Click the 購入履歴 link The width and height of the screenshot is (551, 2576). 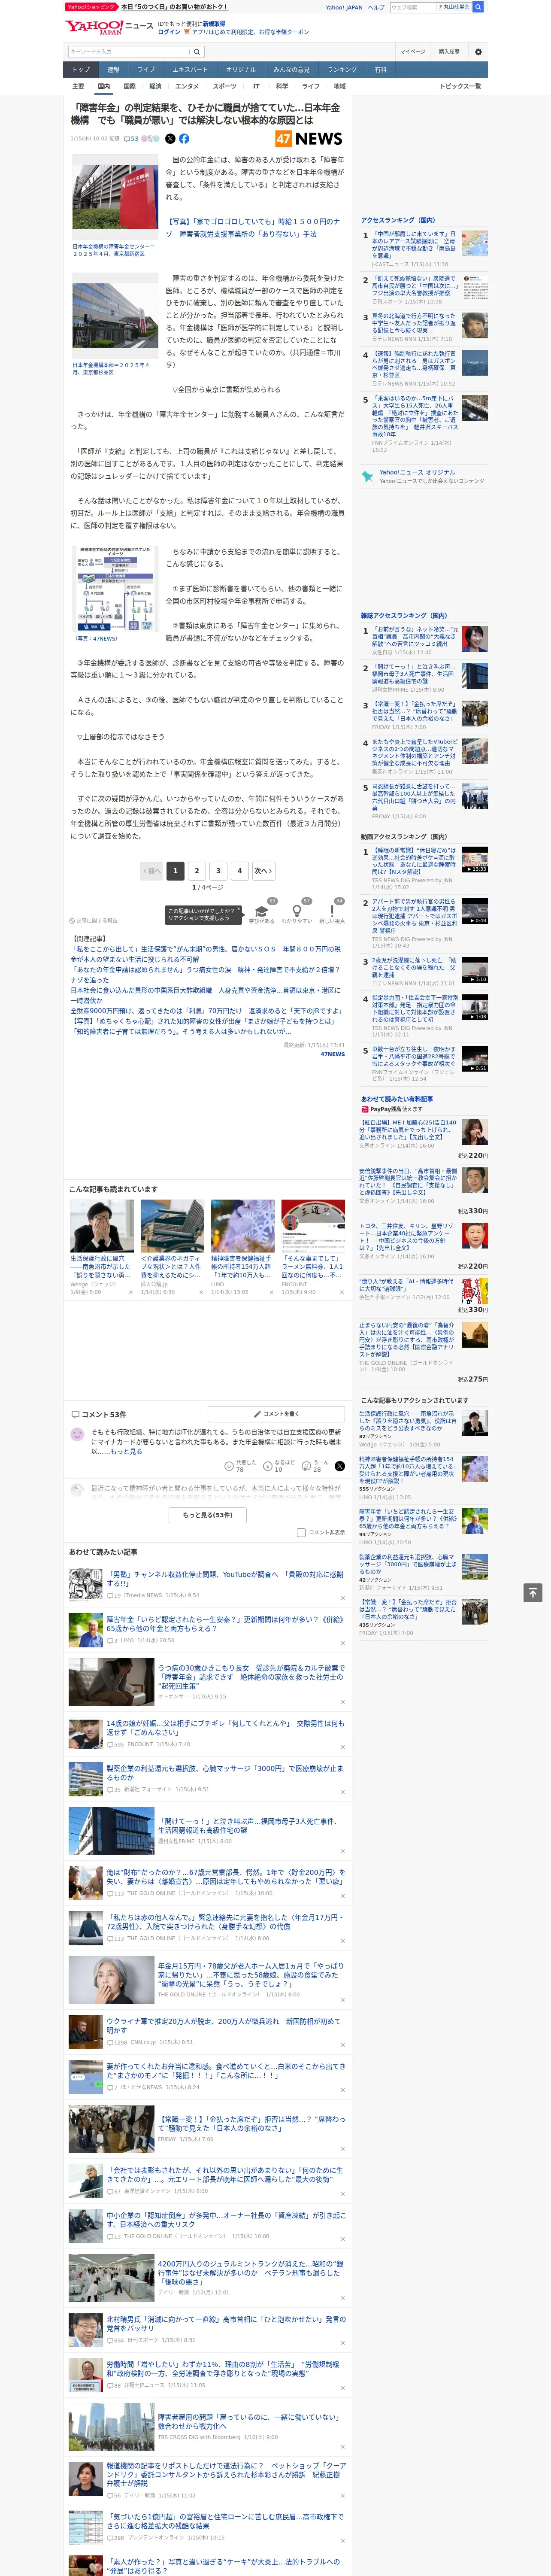[449, 52]
